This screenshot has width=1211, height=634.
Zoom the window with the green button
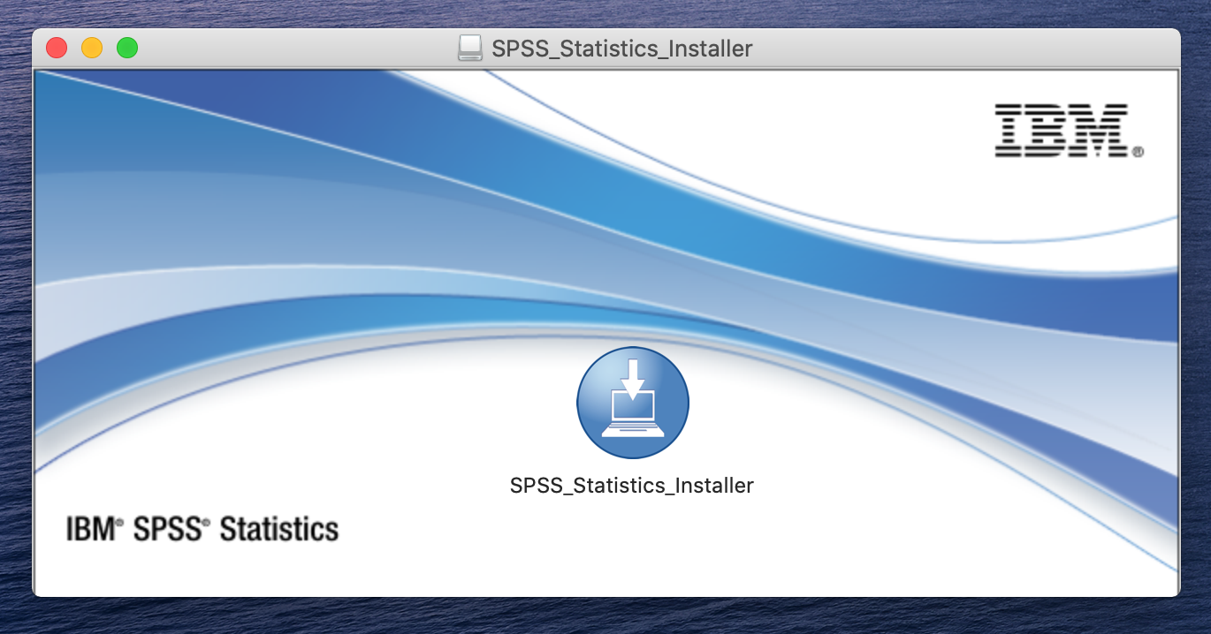127,49
